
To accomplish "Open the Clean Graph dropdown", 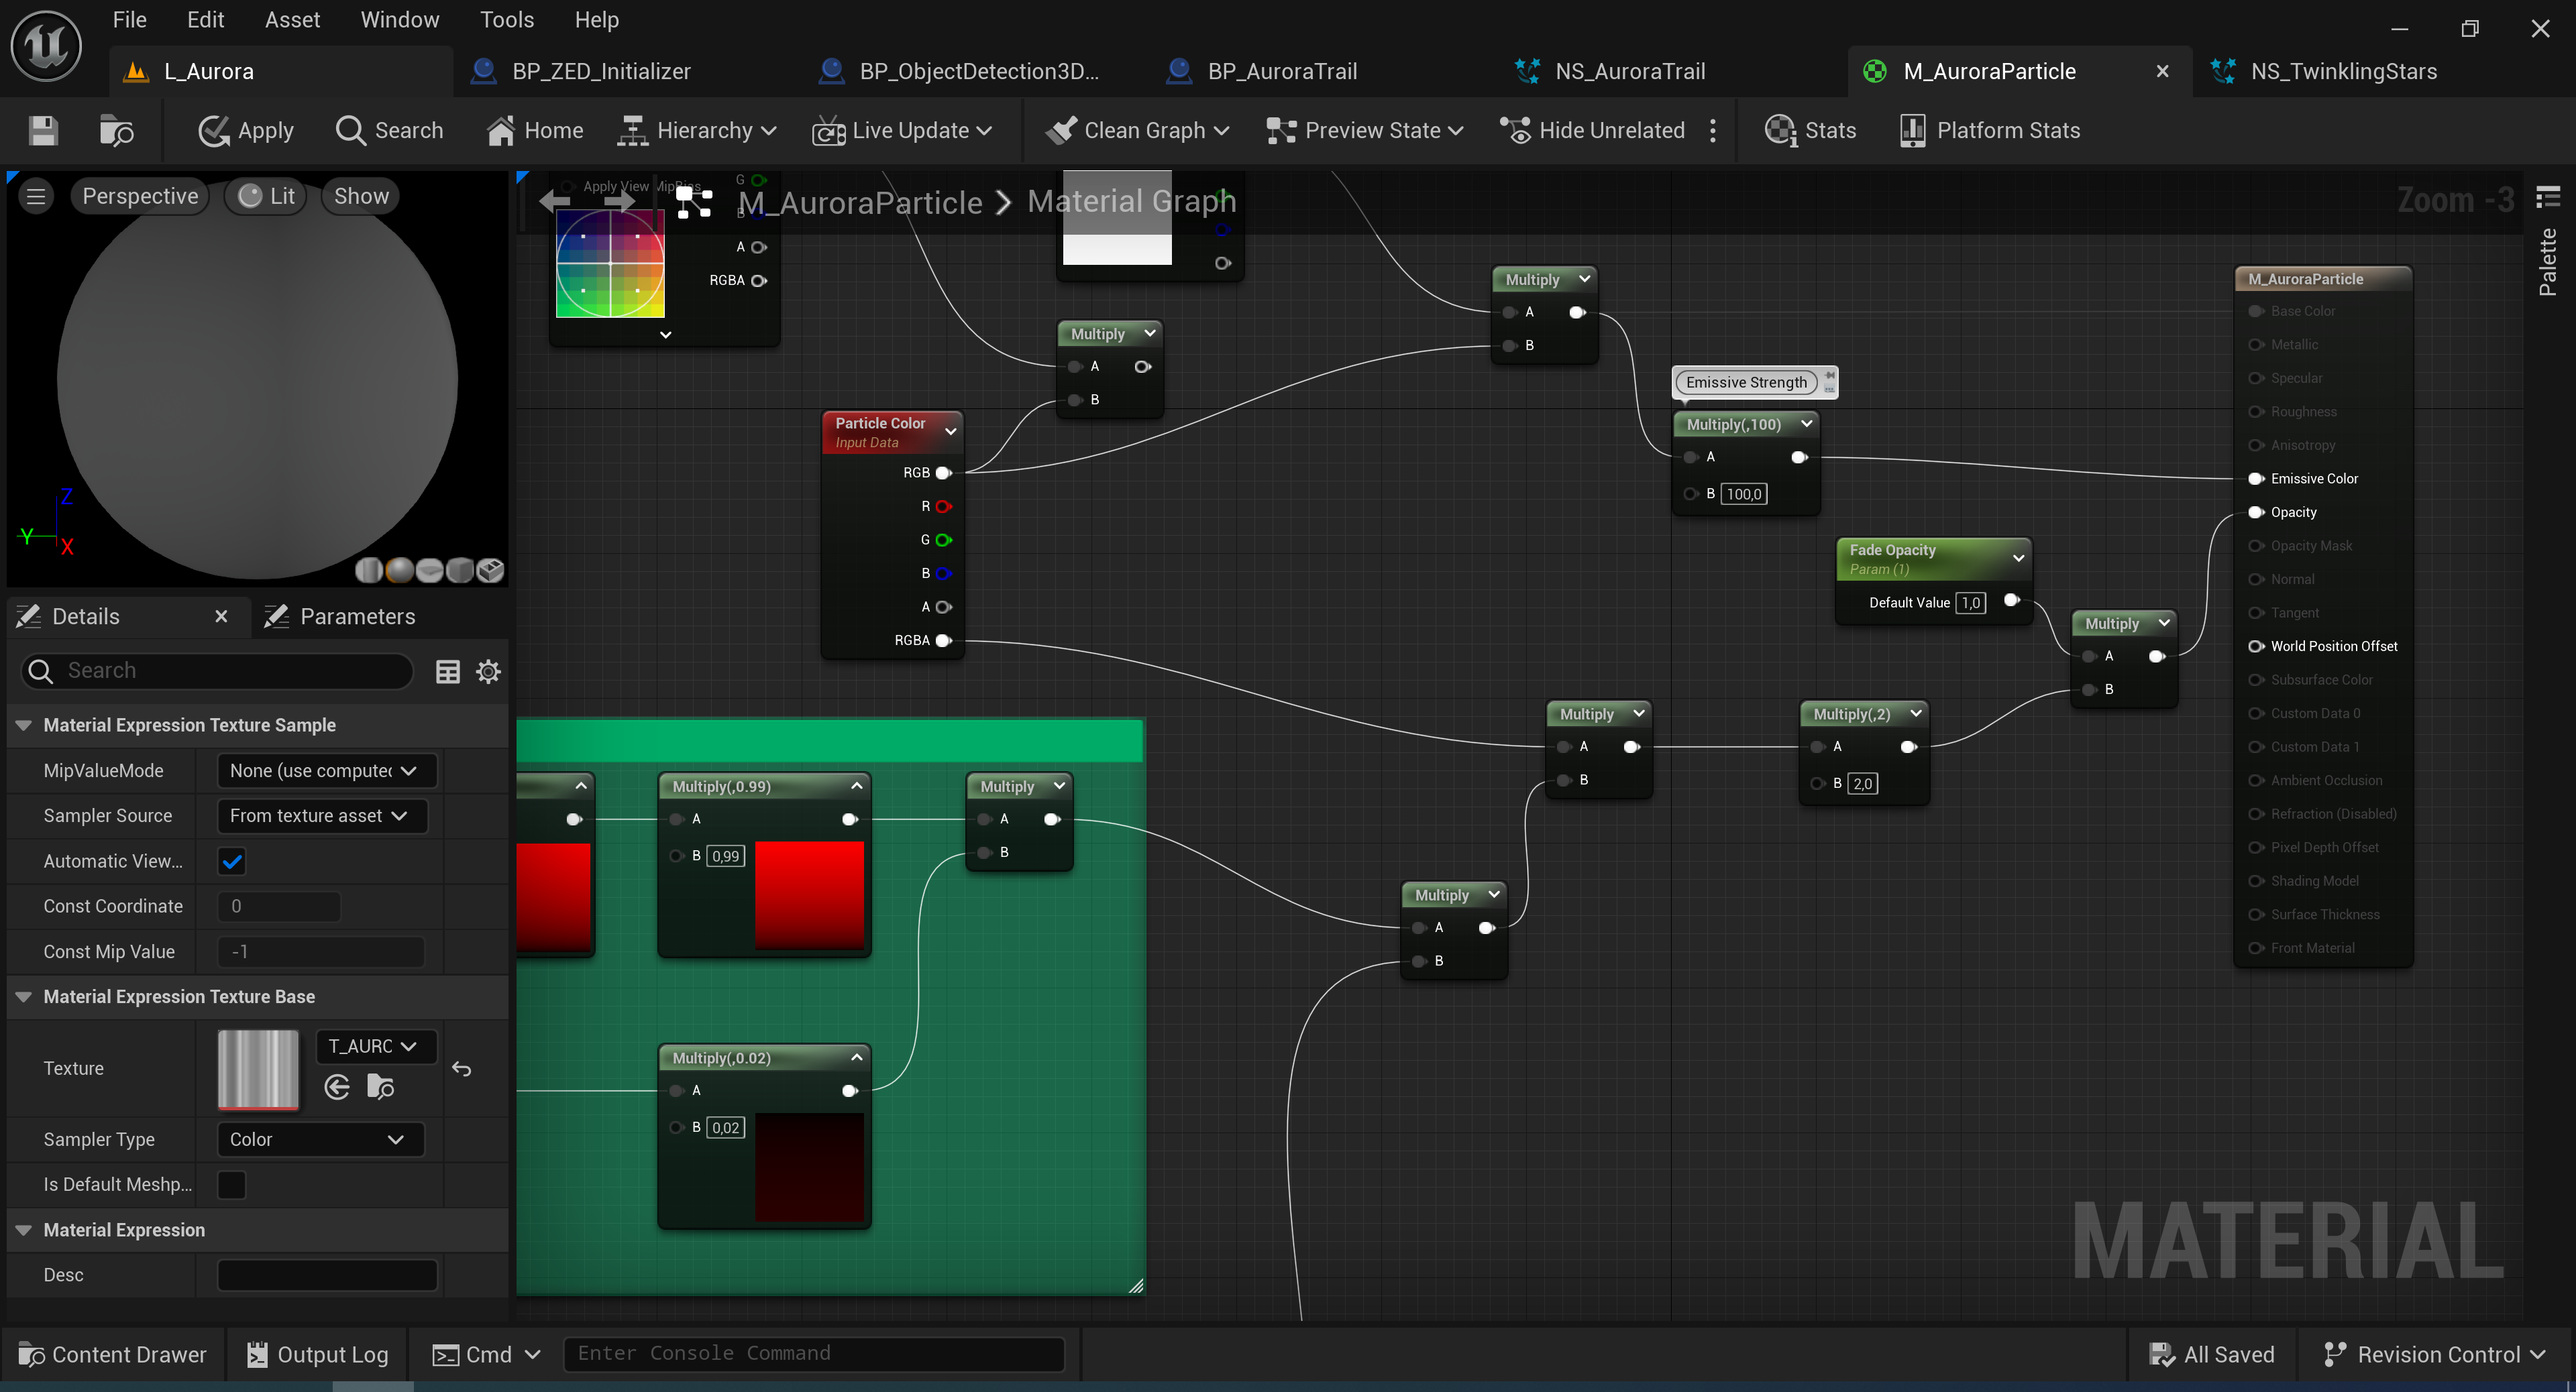I will coord(1138,131).
